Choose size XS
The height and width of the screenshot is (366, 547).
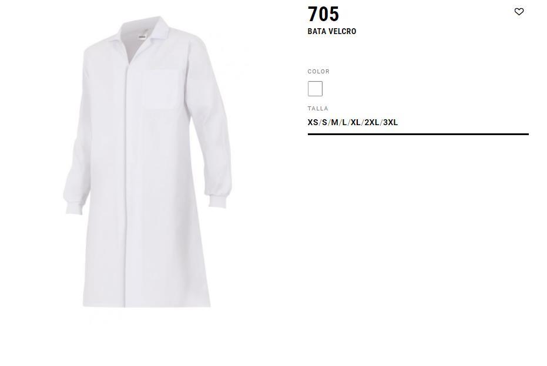point(313,122)
